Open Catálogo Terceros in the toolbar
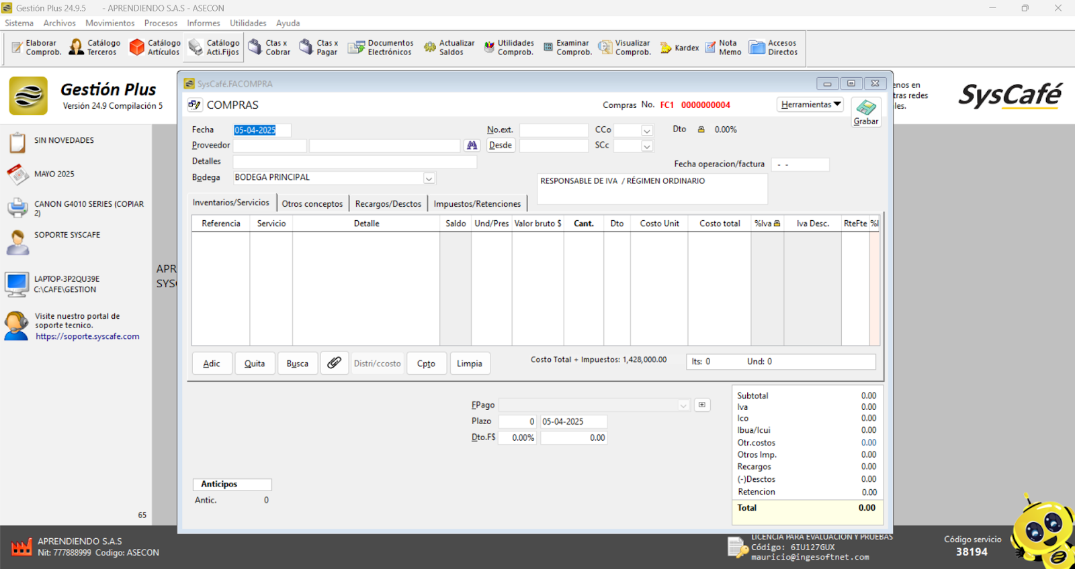1075x569 pixels. pos(95,48)
